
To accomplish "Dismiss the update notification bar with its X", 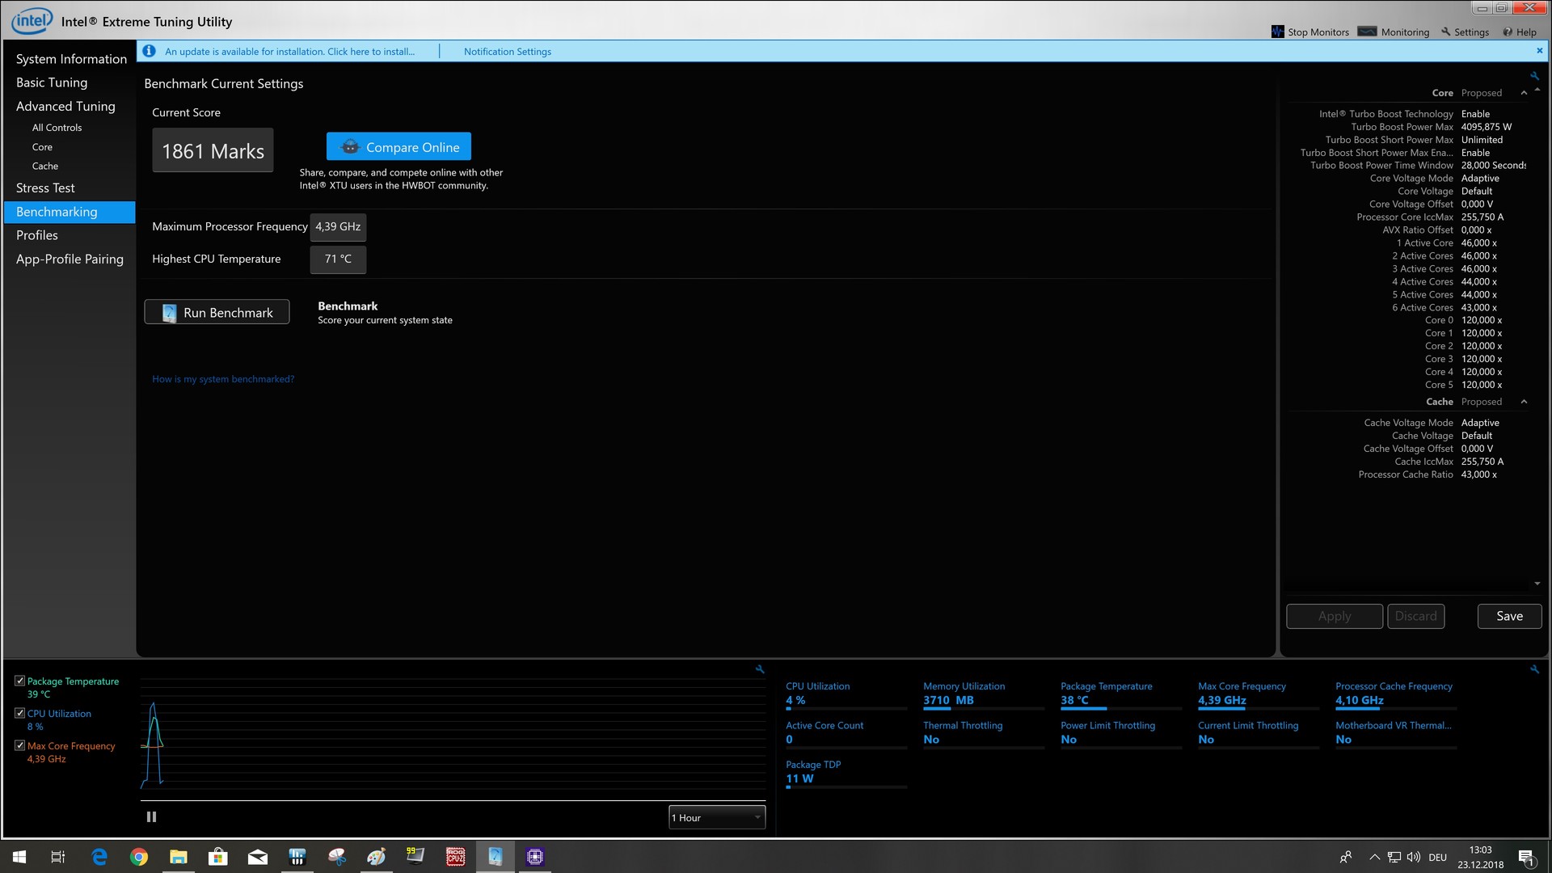I will 1539,51.
